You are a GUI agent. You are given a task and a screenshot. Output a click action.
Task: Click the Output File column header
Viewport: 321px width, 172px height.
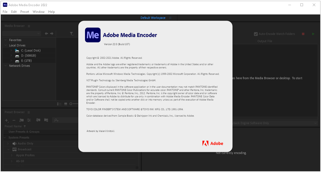pos(265,41)
